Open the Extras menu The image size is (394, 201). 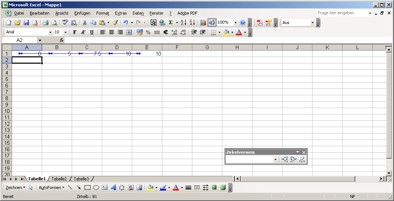[121, 13]
